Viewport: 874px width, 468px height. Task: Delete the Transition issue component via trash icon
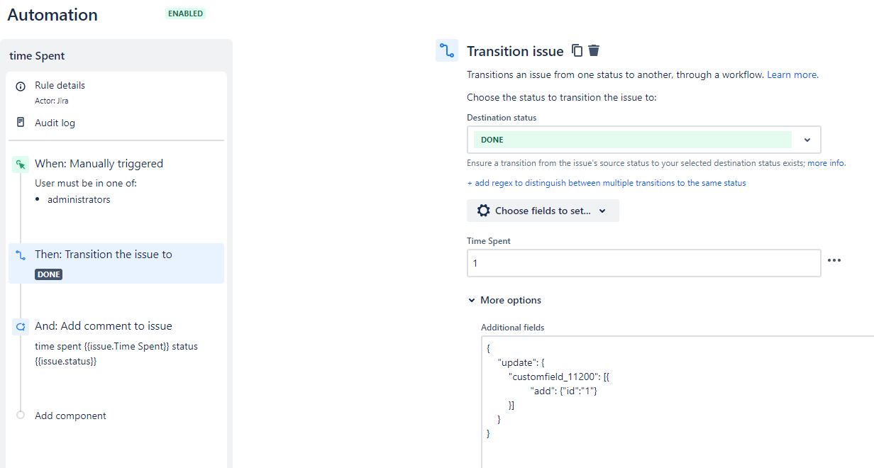point(594,50)
